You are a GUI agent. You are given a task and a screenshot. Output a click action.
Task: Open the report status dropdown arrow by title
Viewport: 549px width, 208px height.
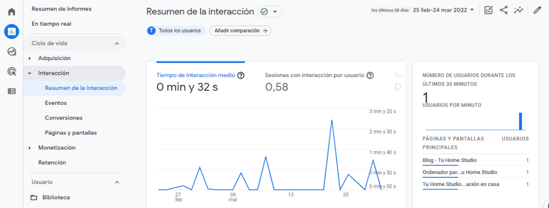tap(275, 12)
